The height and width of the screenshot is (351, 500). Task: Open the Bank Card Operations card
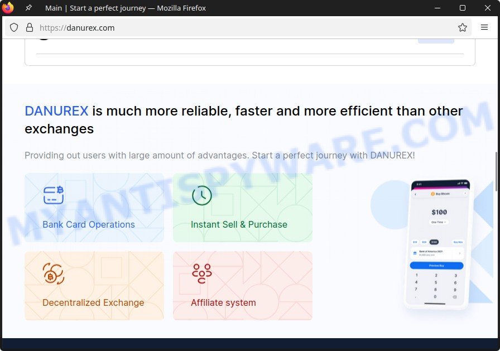tap(94, 208)
